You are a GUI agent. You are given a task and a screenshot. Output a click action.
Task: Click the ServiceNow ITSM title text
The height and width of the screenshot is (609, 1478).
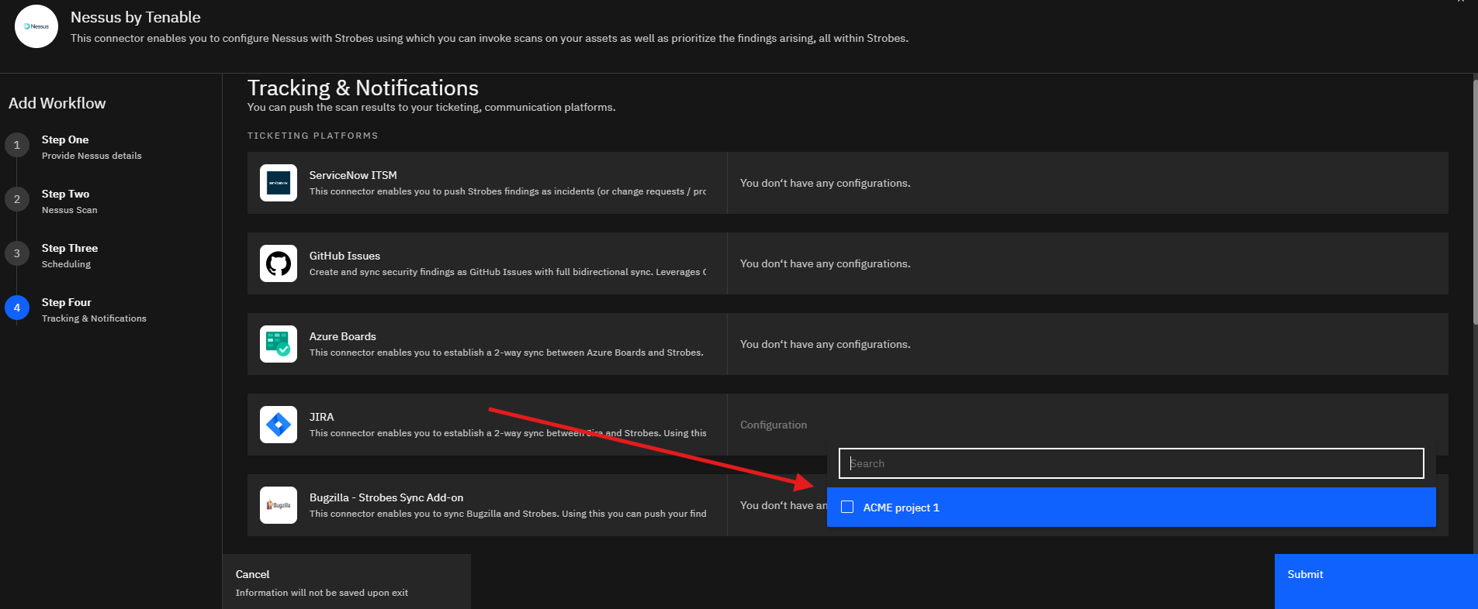[x=353, y=175]
